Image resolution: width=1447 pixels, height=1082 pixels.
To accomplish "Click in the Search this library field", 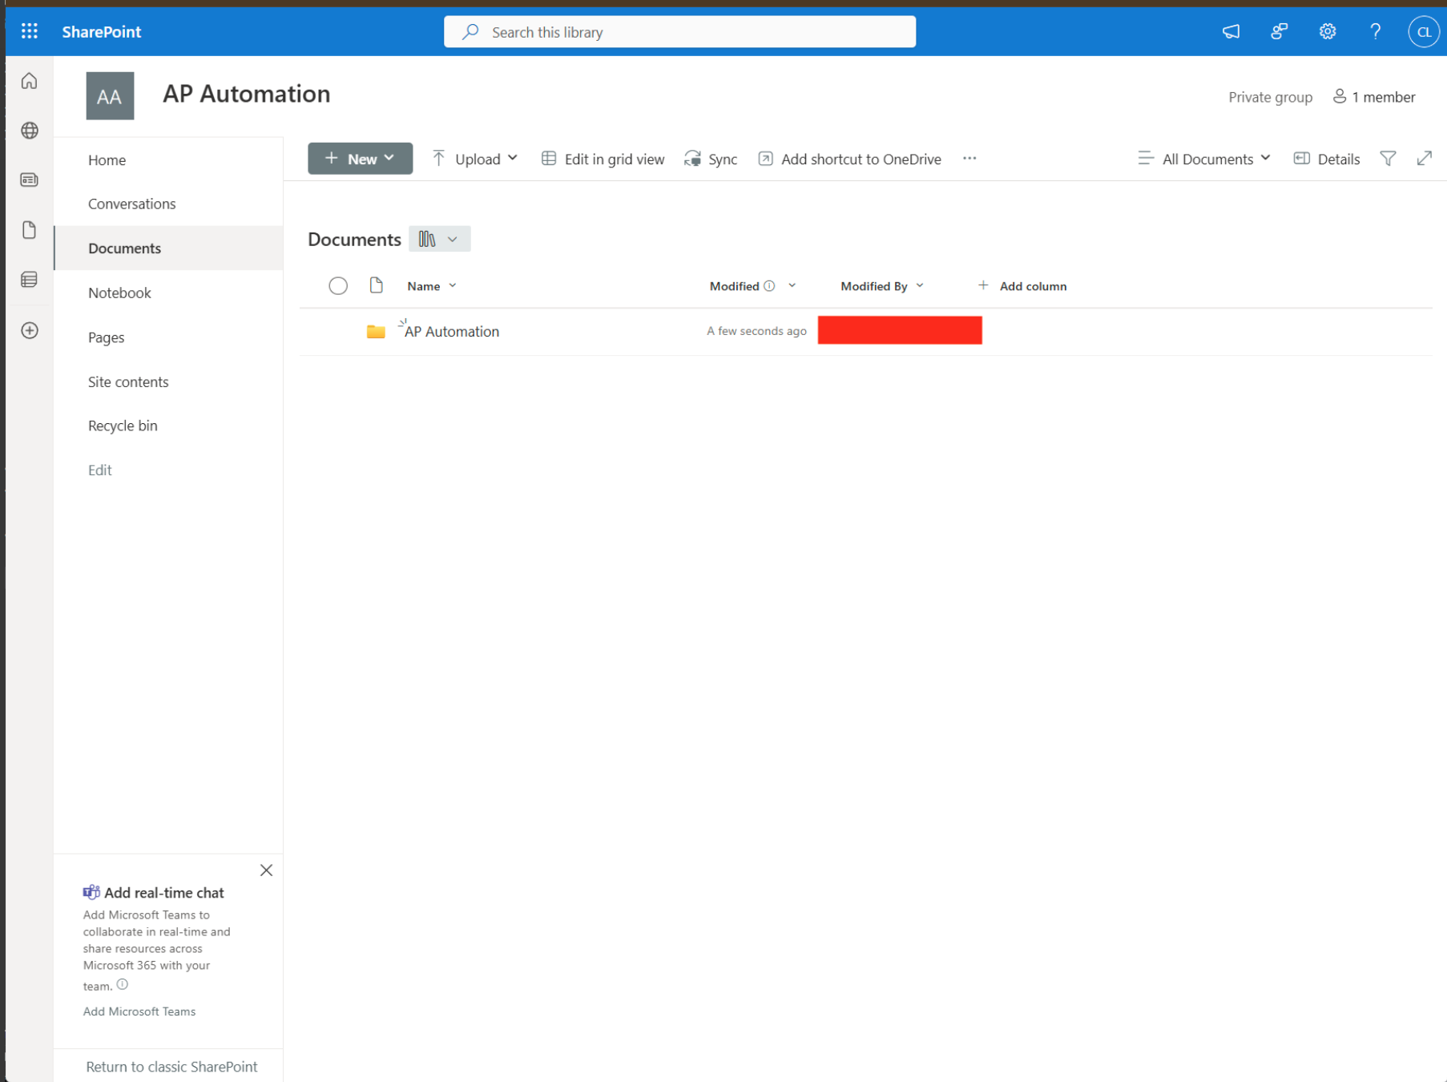I will [x=679, y=32].
